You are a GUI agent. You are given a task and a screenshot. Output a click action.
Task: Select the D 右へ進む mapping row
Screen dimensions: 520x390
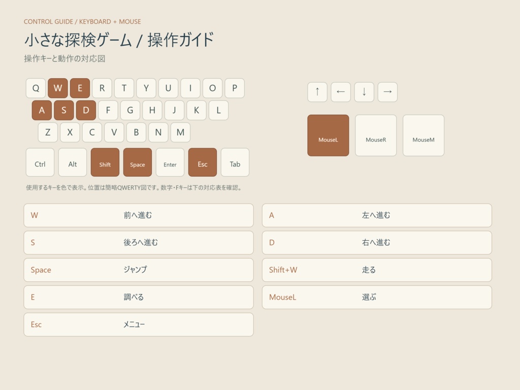tap(377, 243)
